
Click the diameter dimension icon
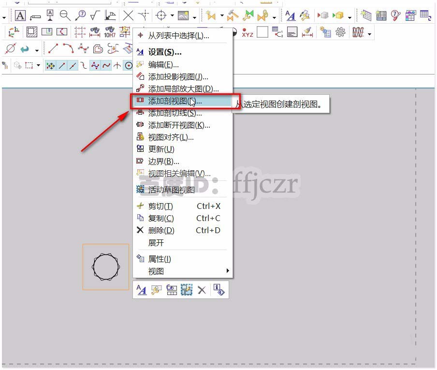coord(11,48)
